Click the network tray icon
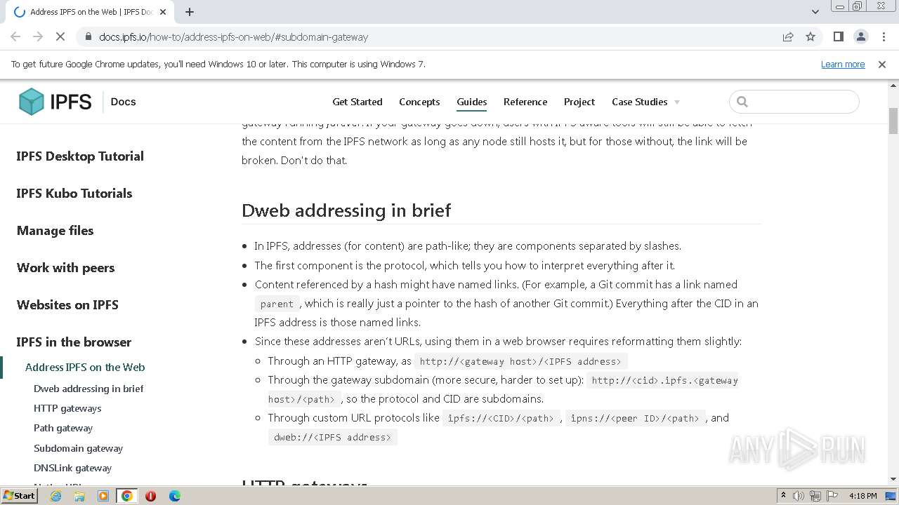This screenshot has height=505, width=899. (x=815, y=496)
